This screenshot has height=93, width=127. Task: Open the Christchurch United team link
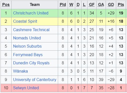(x=31, y=13)
